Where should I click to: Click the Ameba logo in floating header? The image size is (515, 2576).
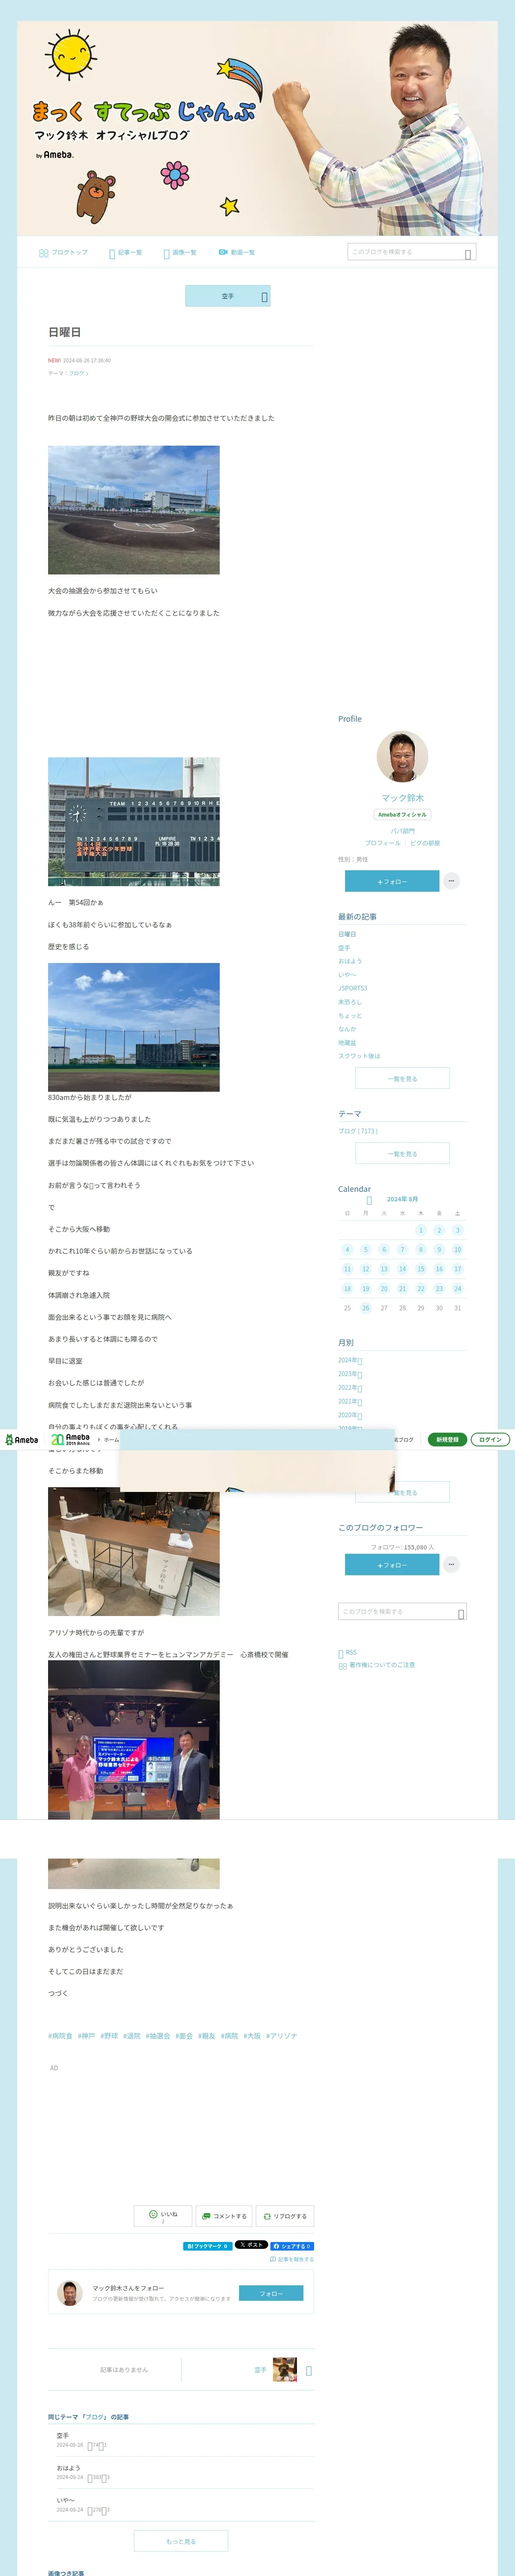(x=21, y=1440)
